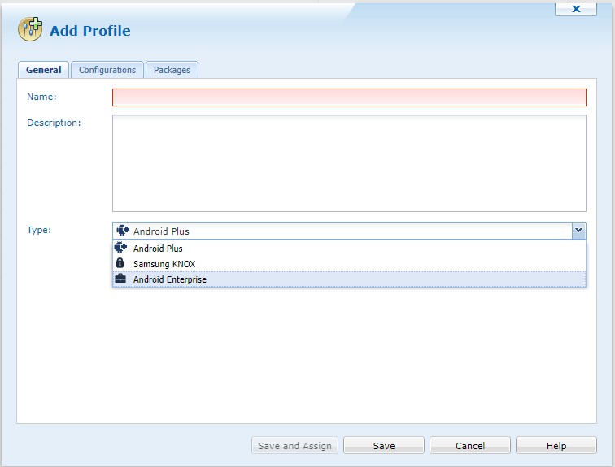Save the new profile
Screen dimensions: 615x467
pos(383,445)
